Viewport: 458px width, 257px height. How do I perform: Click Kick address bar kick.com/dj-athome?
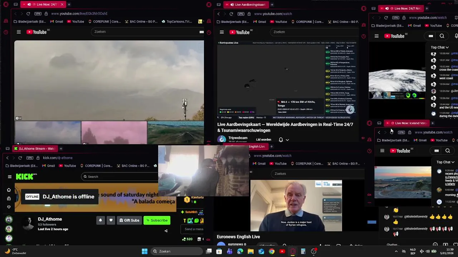58,158
